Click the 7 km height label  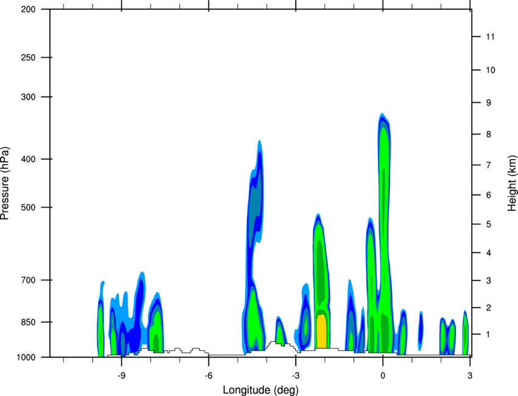[x=488, y=165]
